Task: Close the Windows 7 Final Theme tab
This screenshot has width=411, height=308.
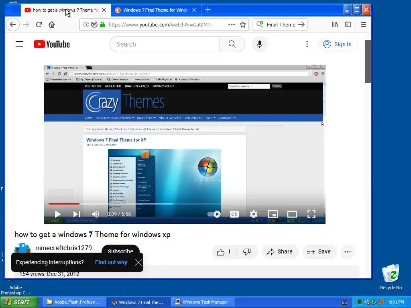Action: (194, 10)
